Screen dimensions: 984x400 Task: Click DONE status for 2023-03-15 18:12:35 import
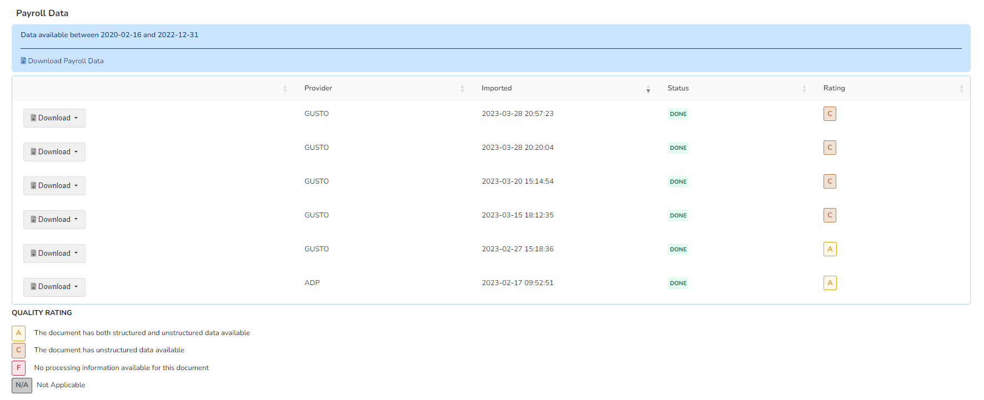[x=678, y=215]
